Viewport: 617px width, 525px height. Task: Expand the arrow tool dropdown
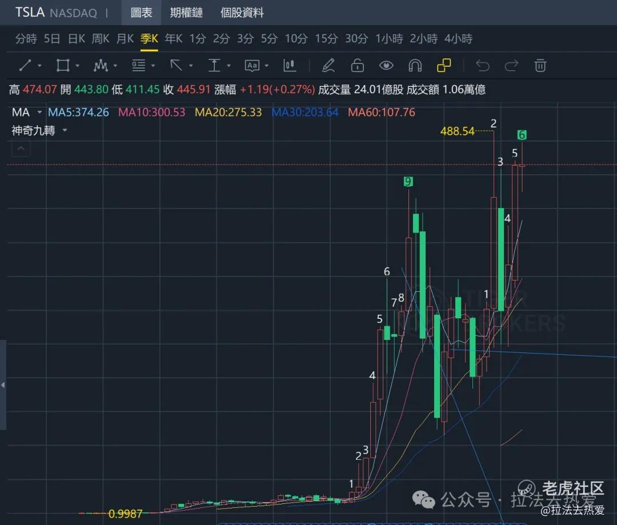(191, 66)
